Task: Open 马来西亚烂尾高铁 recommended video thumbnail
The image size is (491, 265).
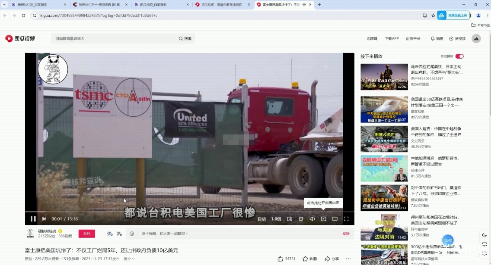Action: 384,77
